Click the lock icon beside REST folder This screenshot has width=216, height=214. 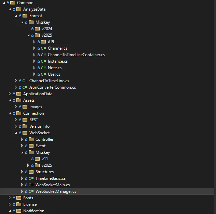(20, 120)
